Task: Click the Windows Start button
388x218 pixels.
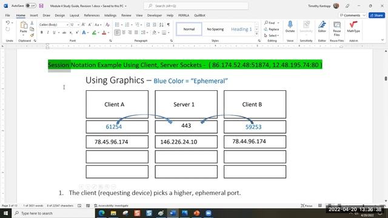Action: (5, 213)
